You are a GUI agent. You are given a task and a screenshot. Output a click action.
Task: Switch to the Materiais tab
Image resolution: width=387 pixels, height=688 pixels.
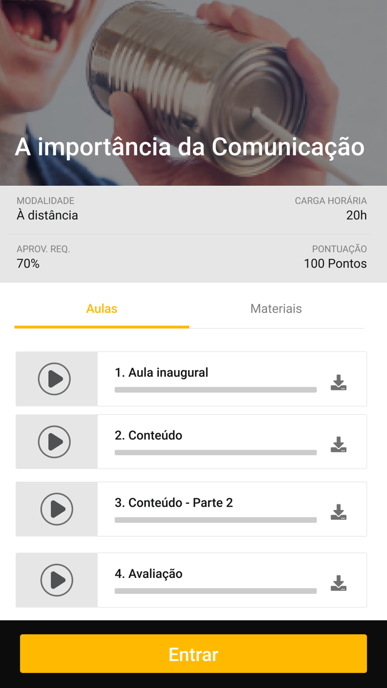pos(276,309)
